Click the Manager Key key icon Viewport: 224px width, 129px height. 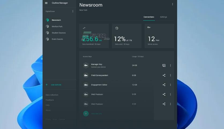(86, 65)
